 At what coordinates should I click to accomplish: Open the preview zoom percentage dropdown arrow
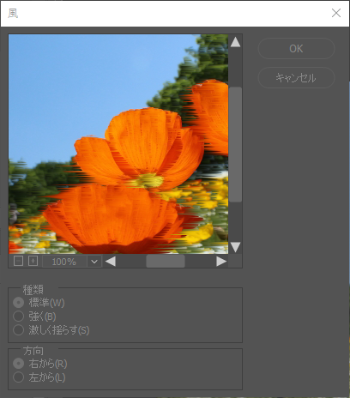(94, 262)
